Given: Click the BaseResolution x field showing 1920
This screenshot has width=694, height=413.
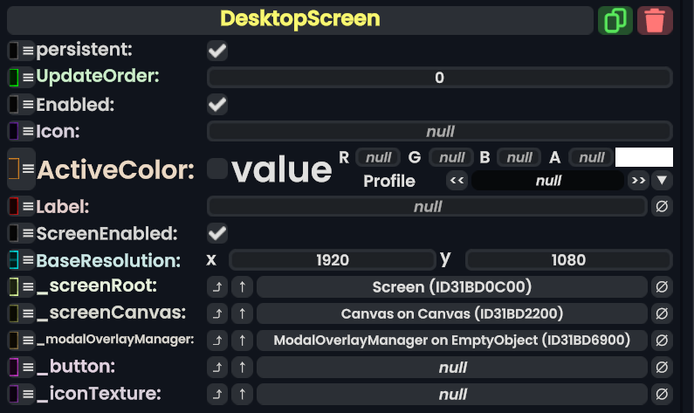Looking at the screenshot, I should (x=332, y=260).
